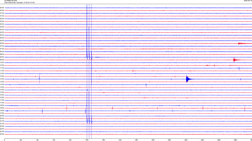252x141 pixels.
Task: Click the 20m tick on the minute axis
Action: coord(169,140)
